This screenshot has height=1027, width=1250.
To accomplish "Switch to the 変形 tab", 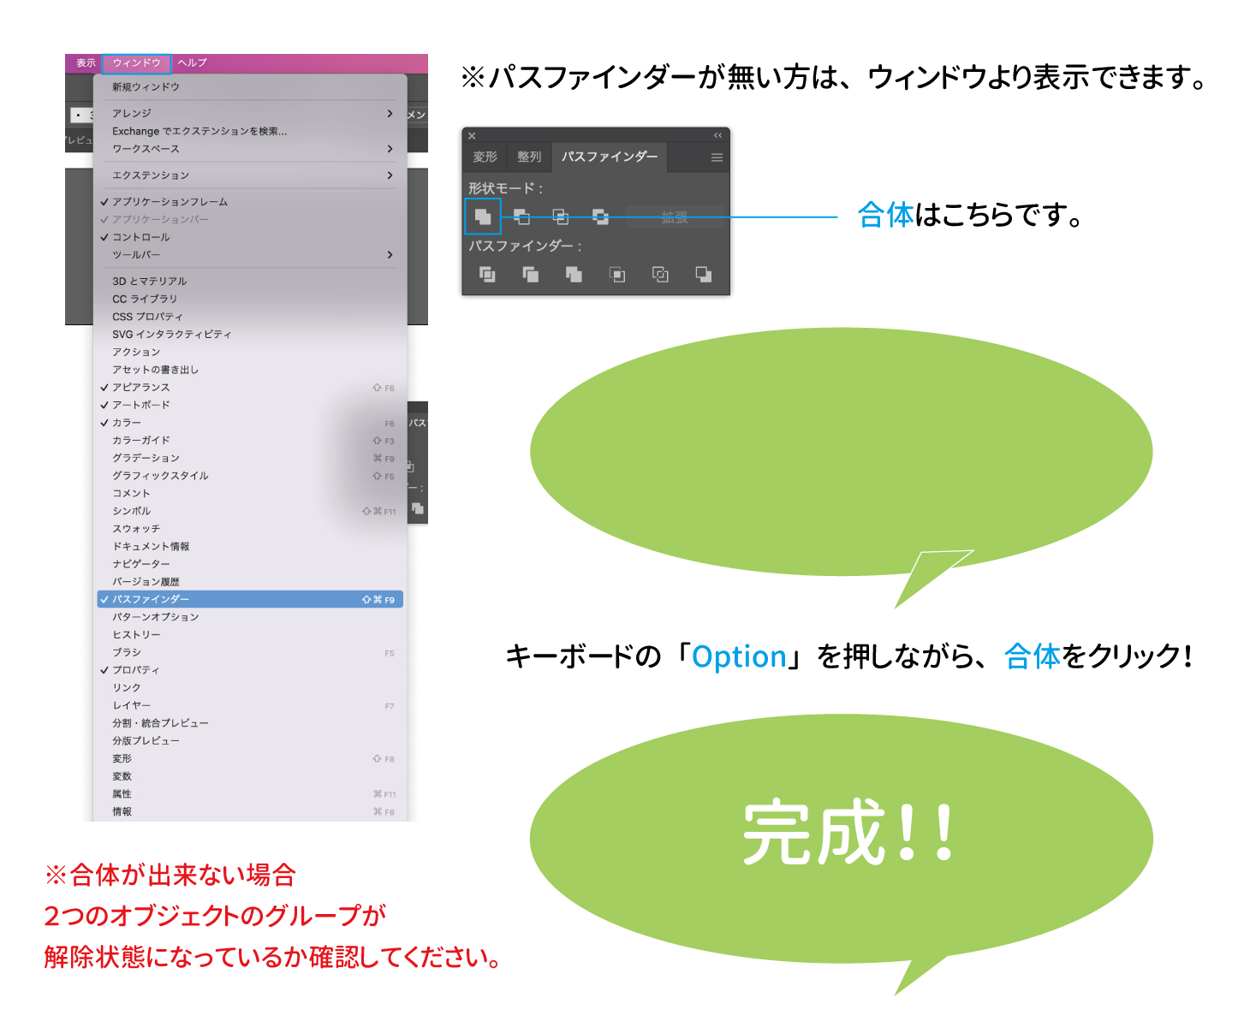I will (x=485, y=157).
